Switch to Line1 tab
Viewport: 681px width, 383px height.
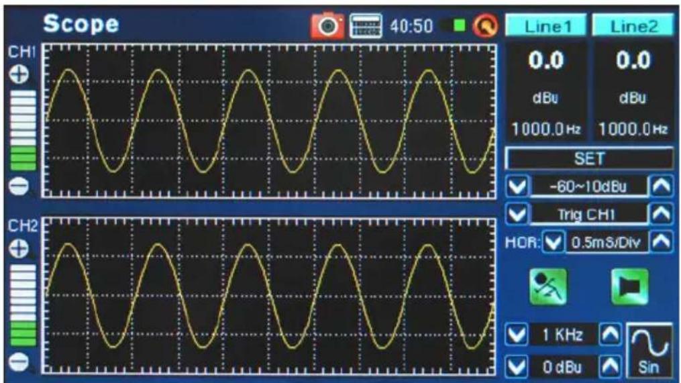point(547,26)
